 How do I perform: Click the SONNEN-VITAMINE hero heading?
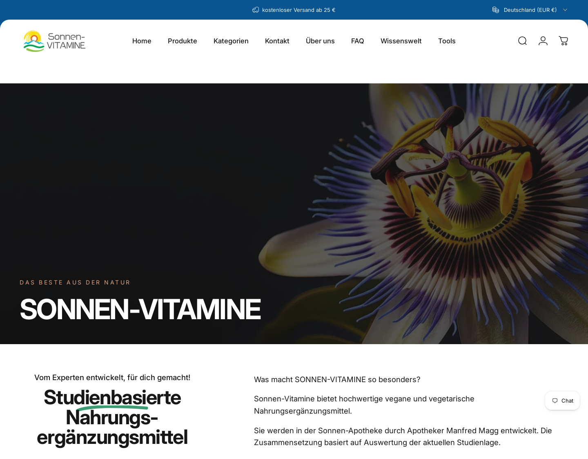tap(140, 309)
